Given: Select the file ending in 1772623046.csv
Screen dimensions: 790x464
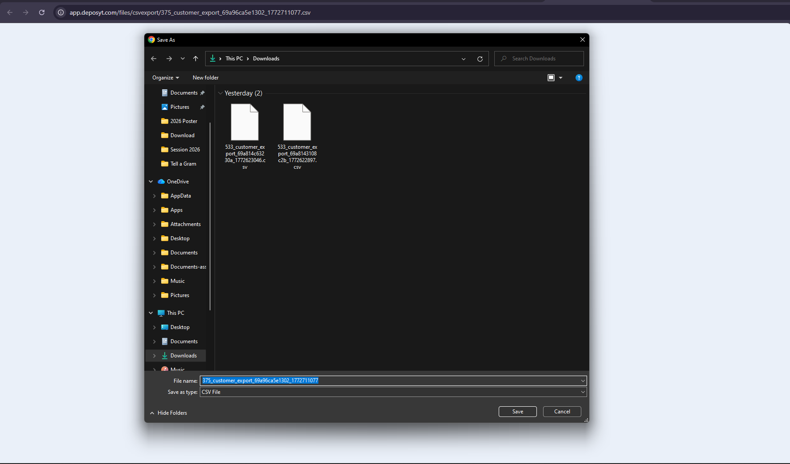Looking at the screenshot, I should point(245,136).
